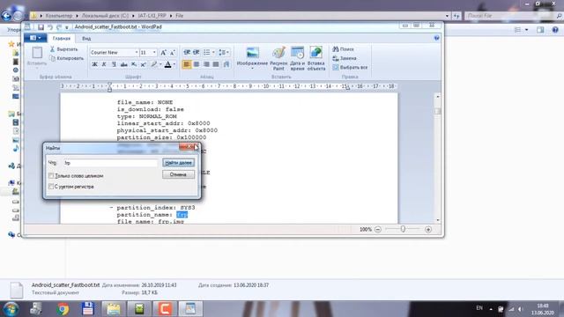Switch to the Главная ribbon tab
This screenshot has width=564, height=317.
61,38
